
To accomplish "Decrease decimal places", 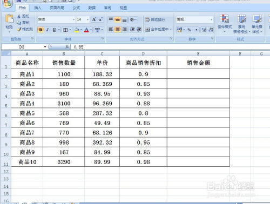I will click(211, 30).
